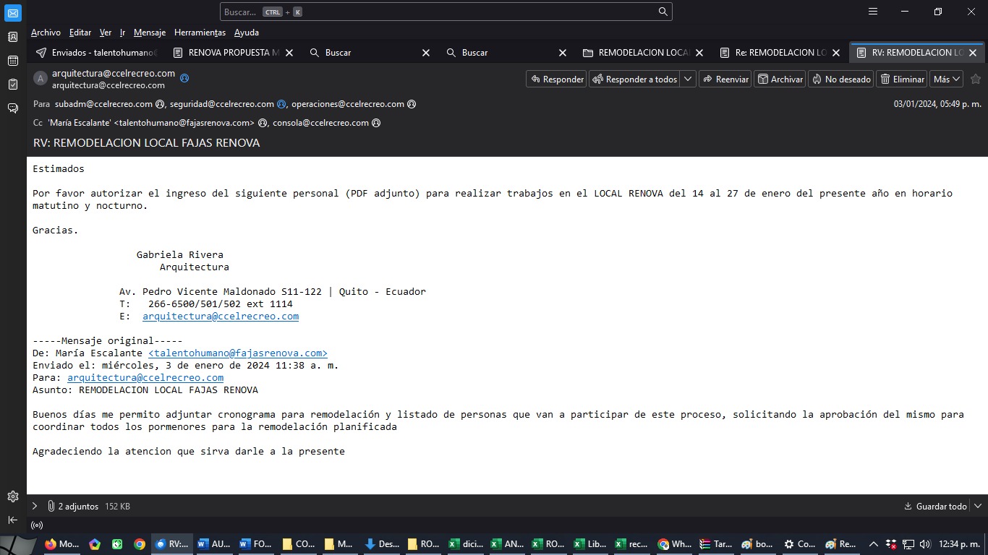Click contact icon next to consola@ccelrecreo.com
Image resolution: width=988 pixels, height=555 pixels.
[x=376, y=123]
